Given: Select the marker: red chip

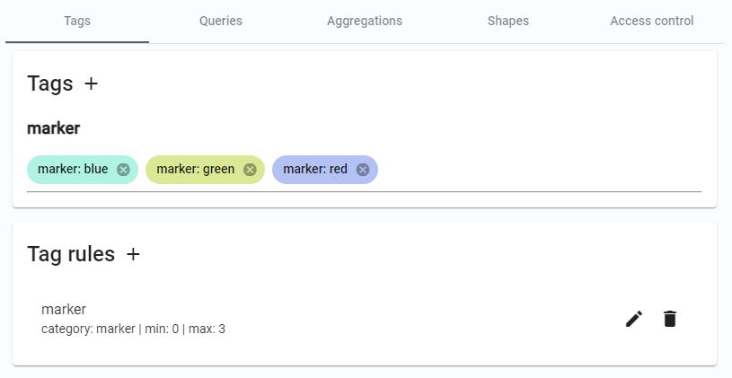Looking at the screenshot, I should [315, 170].
